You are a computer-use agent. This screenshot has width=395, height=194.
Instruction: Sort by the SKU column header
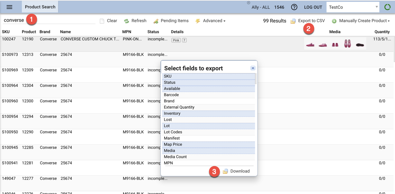[x=6, y=32]
